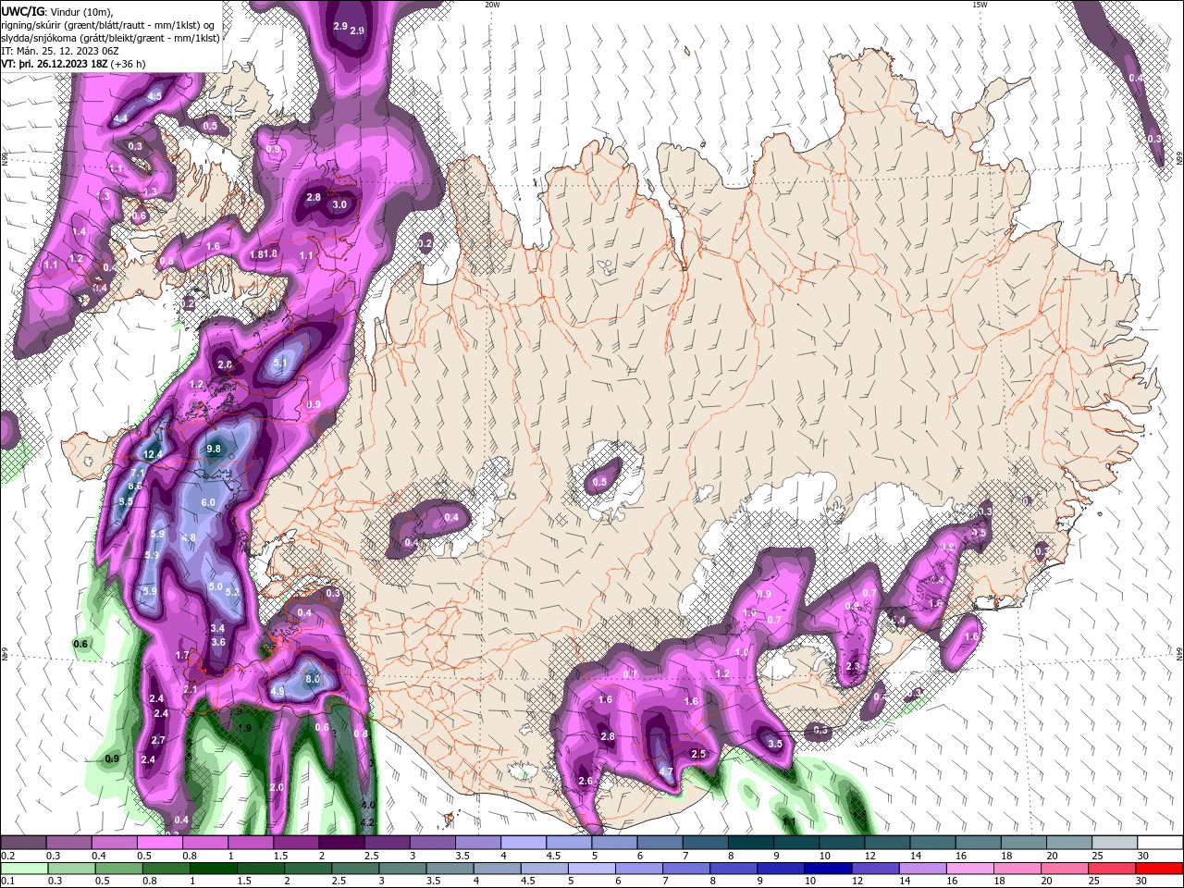Click the 9.8 precipitation value on map

(215, 449)
